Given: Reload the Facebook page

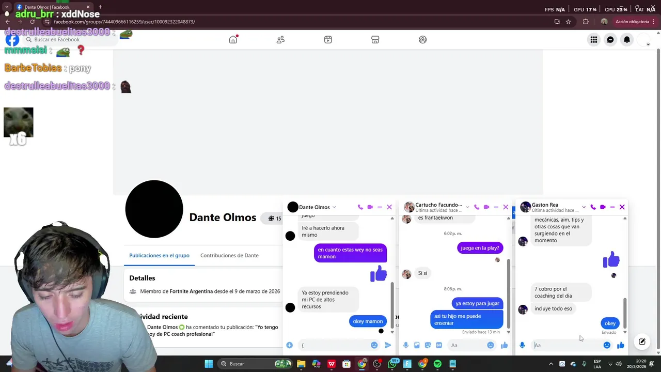Looking at the screenshot, I should 32,22.
